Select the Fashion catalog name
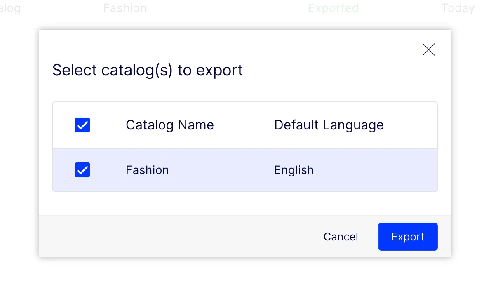498x301 pixels. pos(147,170)
